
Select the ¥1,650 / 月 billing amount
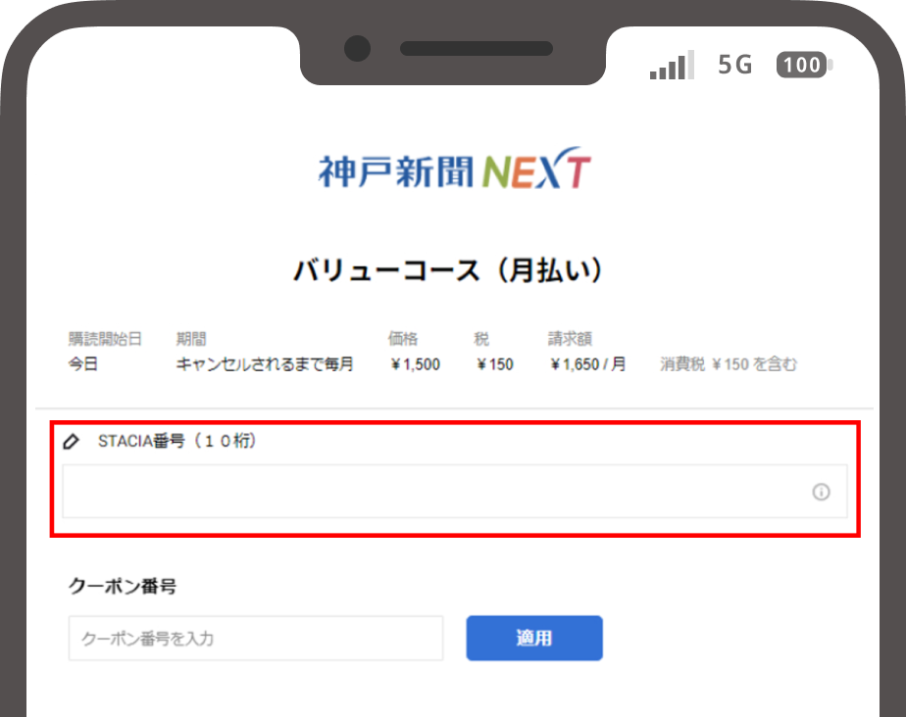[587, 364]
